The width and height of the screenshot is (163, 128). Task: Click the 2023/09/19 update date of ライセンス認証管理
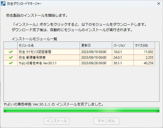tap(94, 52)
